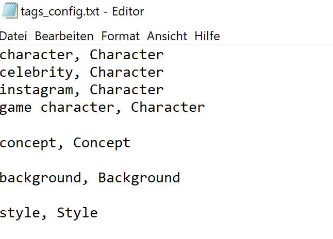Viewport: 333px width, 239px height.
Task: Click the capitalized word "Concept"
Action: click(102, 143)
